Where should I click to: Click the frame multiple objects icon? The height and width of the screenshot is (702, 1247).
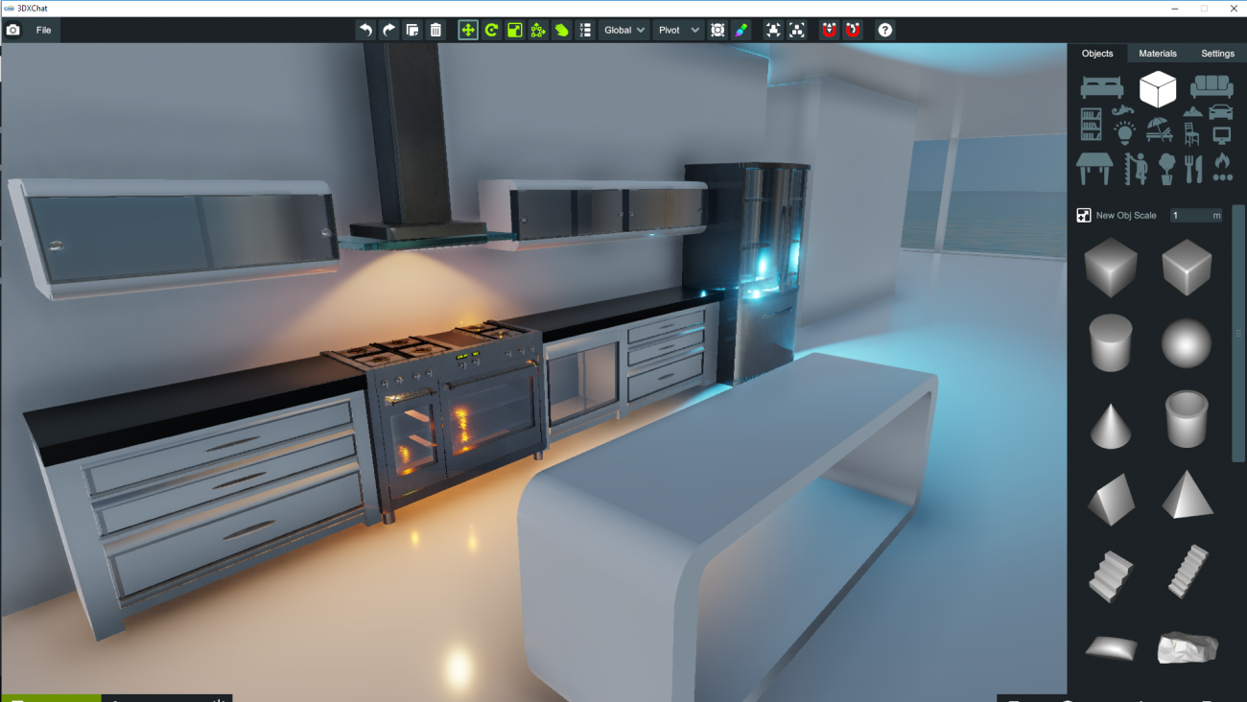797,30
